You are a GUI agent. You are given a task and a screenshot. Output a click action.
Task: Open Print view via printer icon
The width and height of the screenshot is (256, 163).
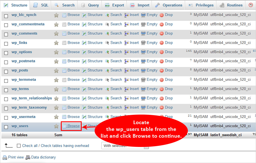point(5,157)
